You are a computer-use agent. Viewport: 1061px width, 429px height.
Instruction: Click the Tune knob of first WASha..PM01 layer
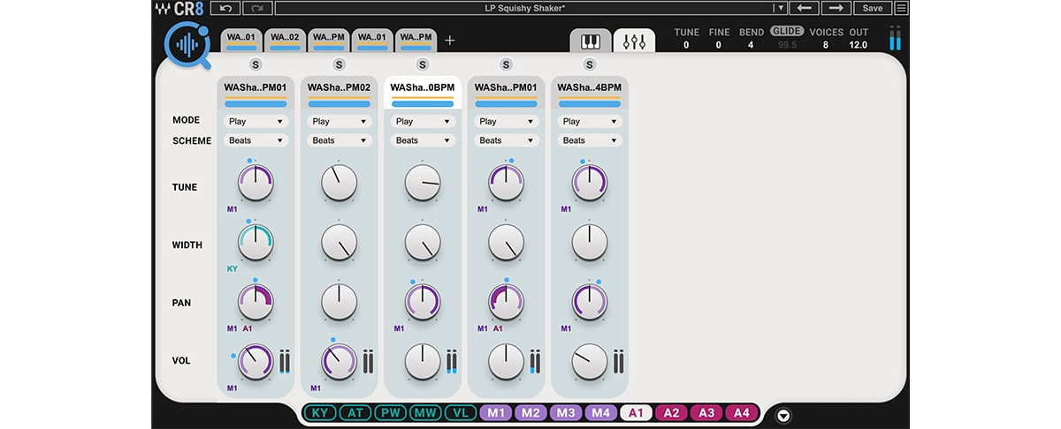pyautogui.click(x=256, y=183)
